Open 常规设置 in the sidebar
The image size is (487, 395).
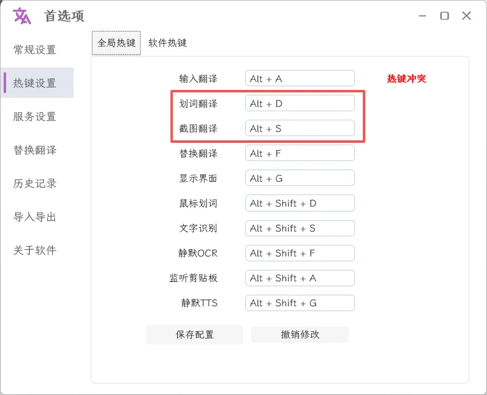35,50
